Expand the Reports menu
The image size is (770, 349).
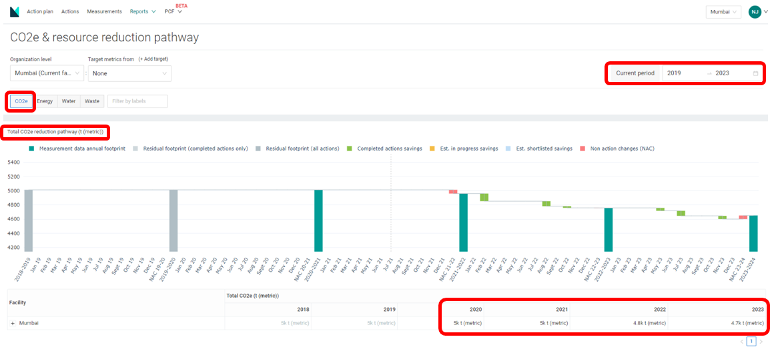click(x=142, y=11)
